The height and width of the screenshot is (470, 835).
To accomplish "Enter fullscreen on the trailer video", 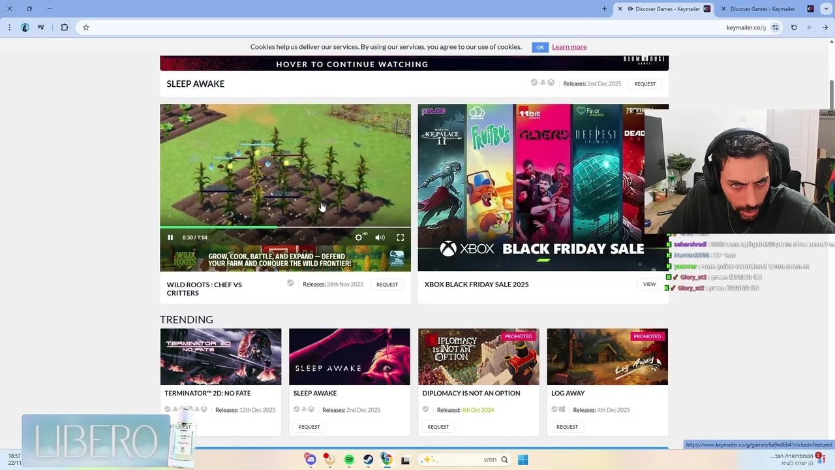I will pos(401,238).
